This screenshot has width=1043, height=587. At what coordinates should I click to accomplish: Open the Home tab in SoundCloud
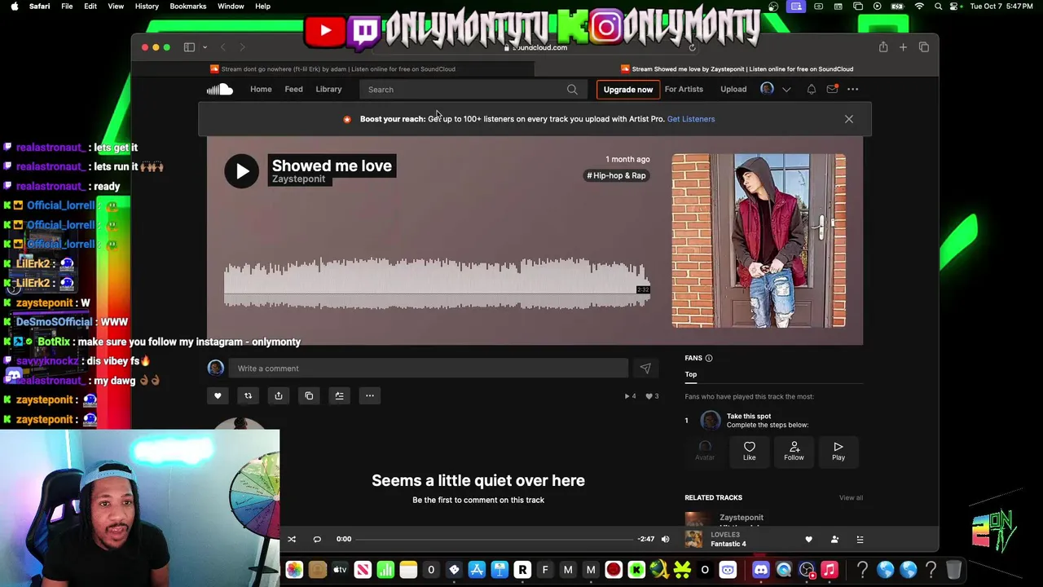pyautogui.click(x=261, y=89)
